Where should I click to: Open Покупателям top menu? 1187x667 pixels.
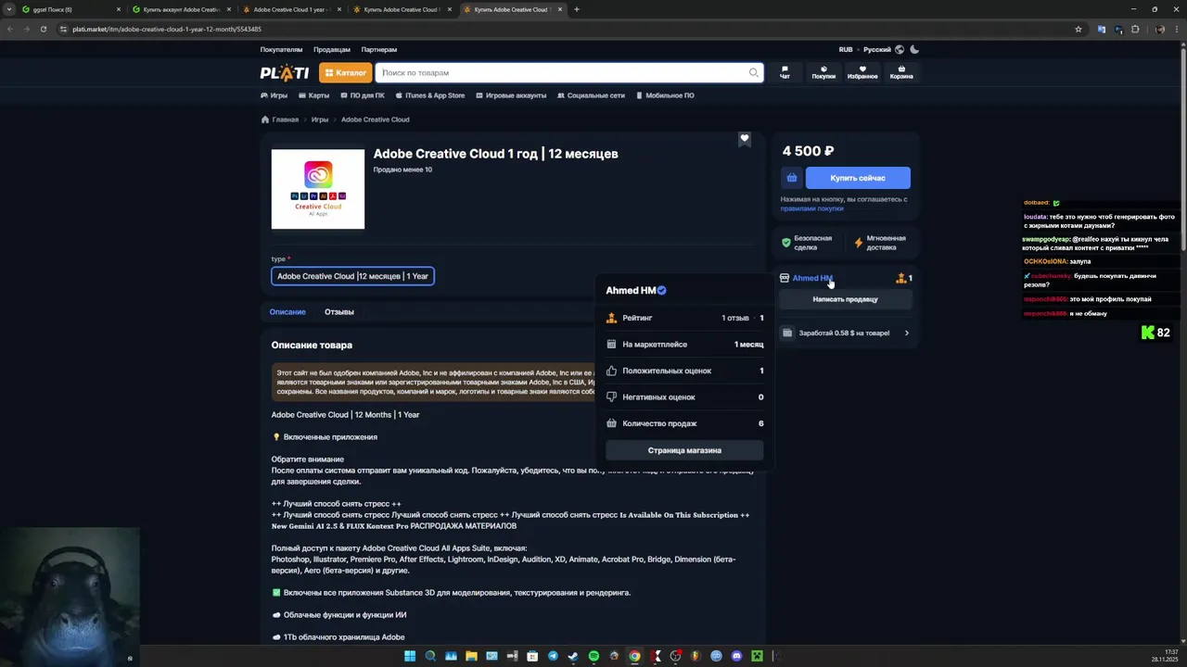[x=281, y=49]
